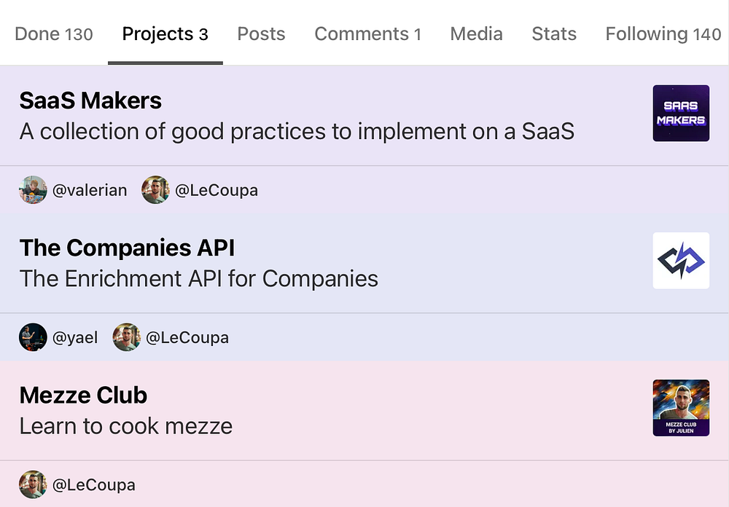729x507 pixels.
Task: Click The Companies API logo icon
Action: click(681, 260)
